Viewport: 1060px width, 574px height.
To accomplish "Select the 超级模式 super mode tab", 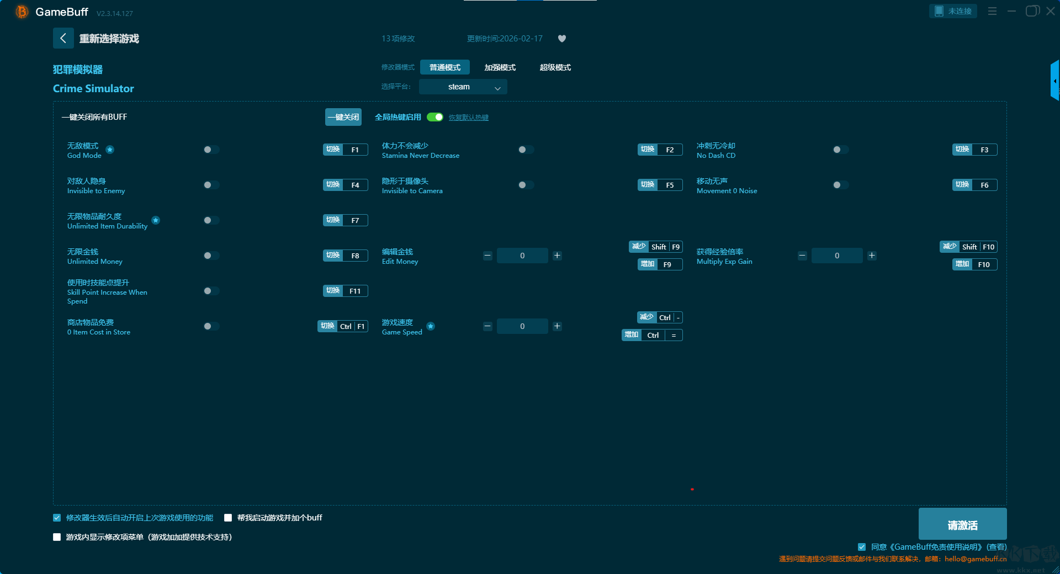I will coord(555,67).
